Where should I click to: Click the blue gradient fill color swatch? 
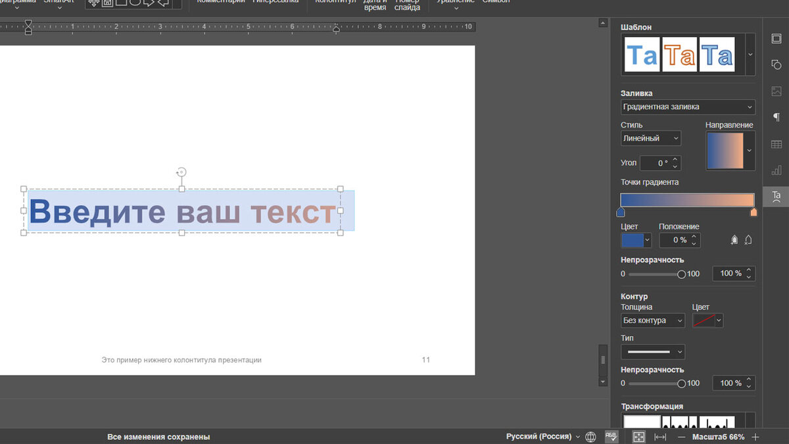pos(633,240)
